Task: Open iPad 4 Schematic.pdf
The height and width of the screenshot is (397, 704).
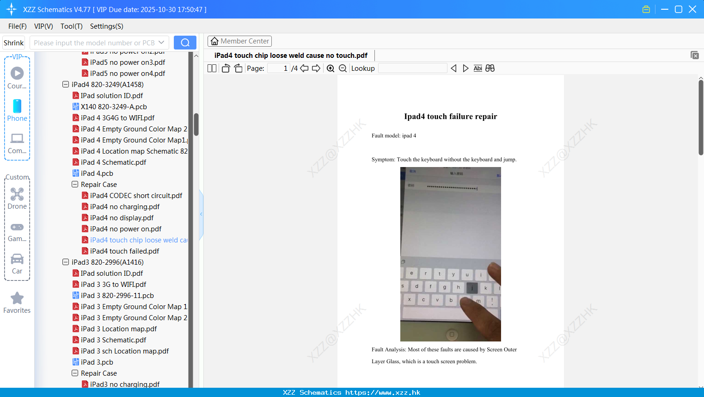Action: (x=109, y=162)
